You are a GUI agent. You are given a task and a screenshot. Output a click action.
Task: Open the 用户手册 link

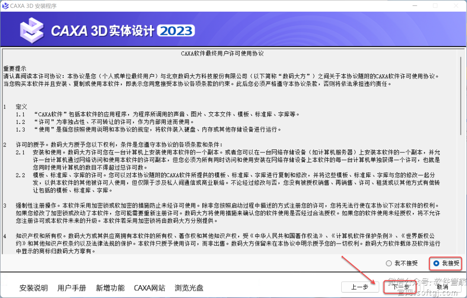pos(72,288)
